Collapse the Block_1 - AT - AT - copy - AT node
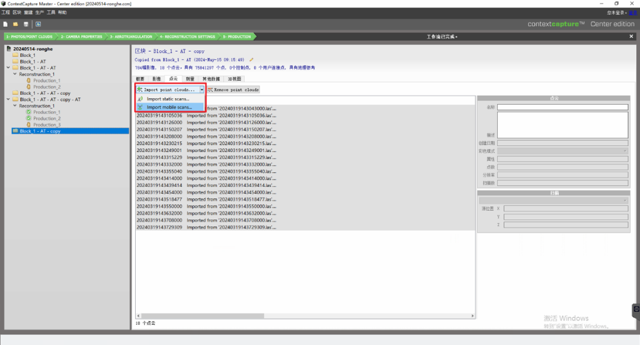640x345 pixels. click(x=8, y=99)
